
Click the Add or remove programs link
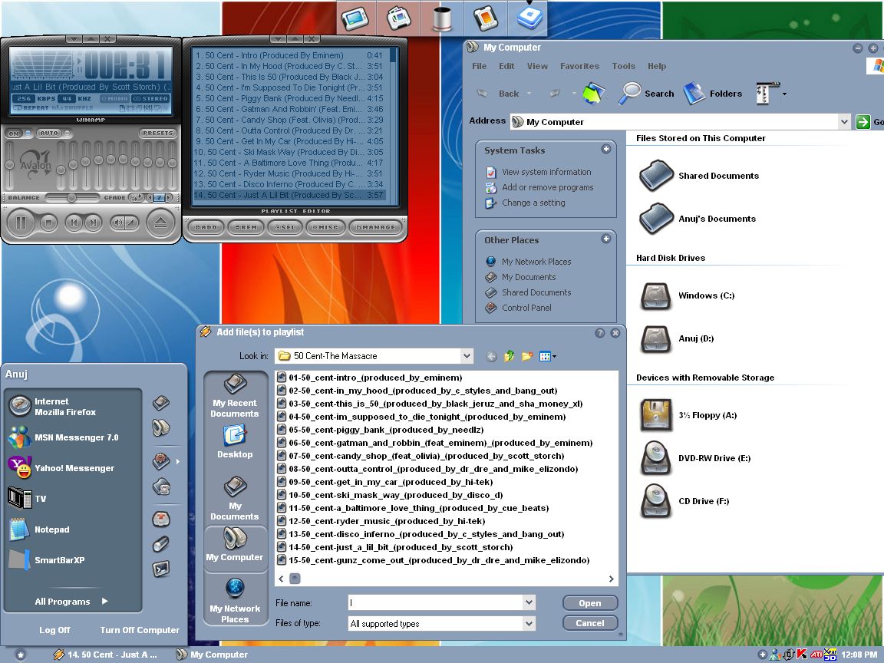(547, 187)
